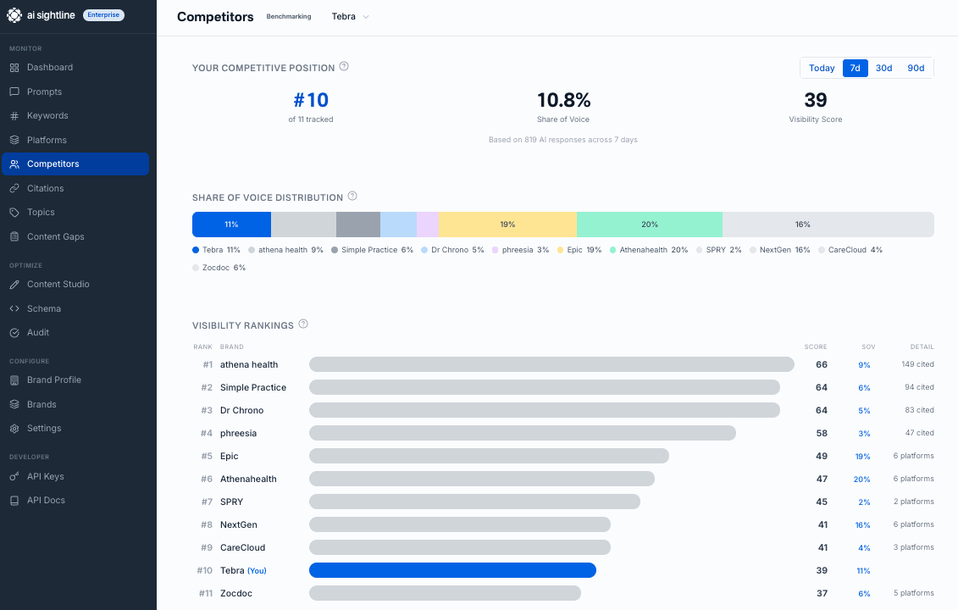Open the Share of Voice Distribution help icon
This screenshot has width=958, height=610.
pos(352,197)
